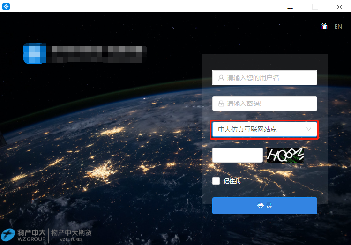Click the password input field
This screenshot has width=351, height=245.
click(x=265, y=104)
